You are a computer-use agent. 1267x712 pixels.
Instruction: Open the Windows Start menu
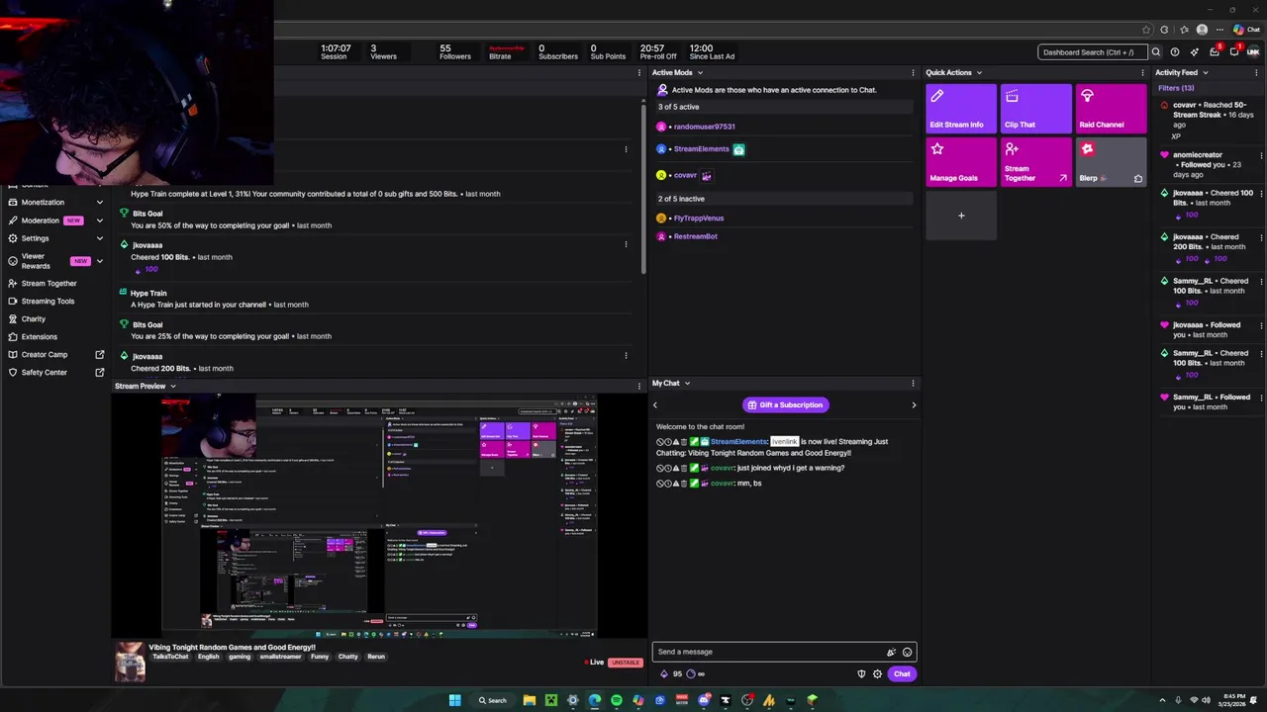[x=454, y=700]
